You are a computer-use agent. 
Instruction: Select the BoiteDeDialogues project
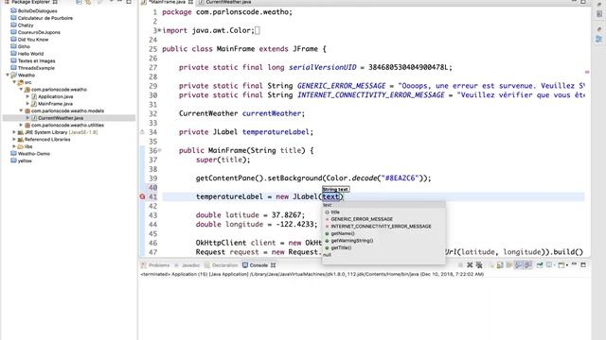point(37,10)
